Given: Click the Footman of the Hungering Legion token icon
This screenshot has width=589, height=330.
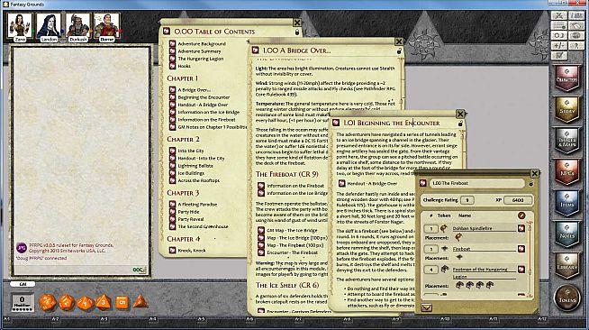Looking at the screenshot, I should pyautogui.click(x=445, y=269).
